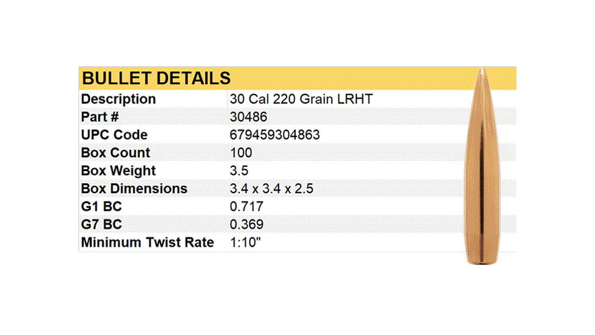Select the G7 BC label

(102, 225)
